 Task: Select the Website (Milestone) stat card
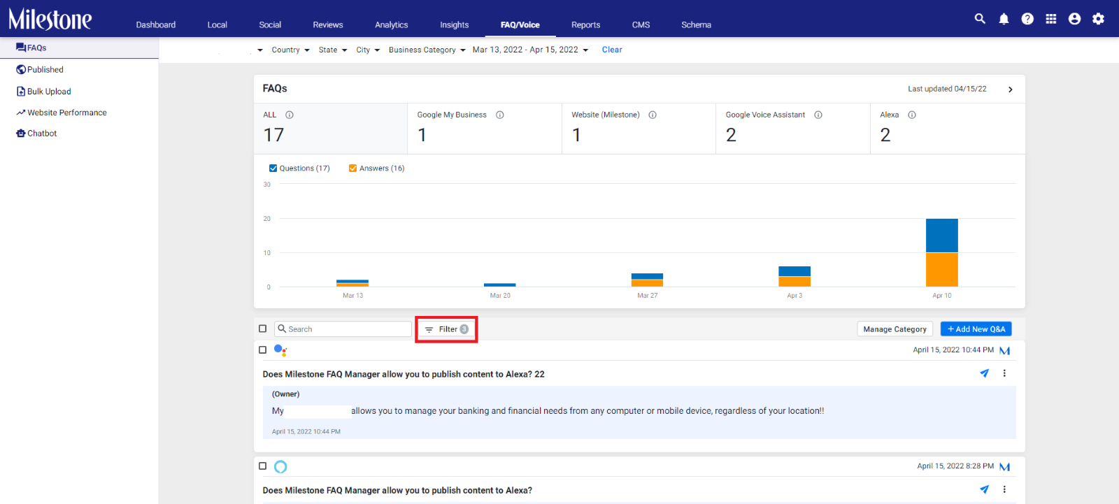[x=639, y=129]
